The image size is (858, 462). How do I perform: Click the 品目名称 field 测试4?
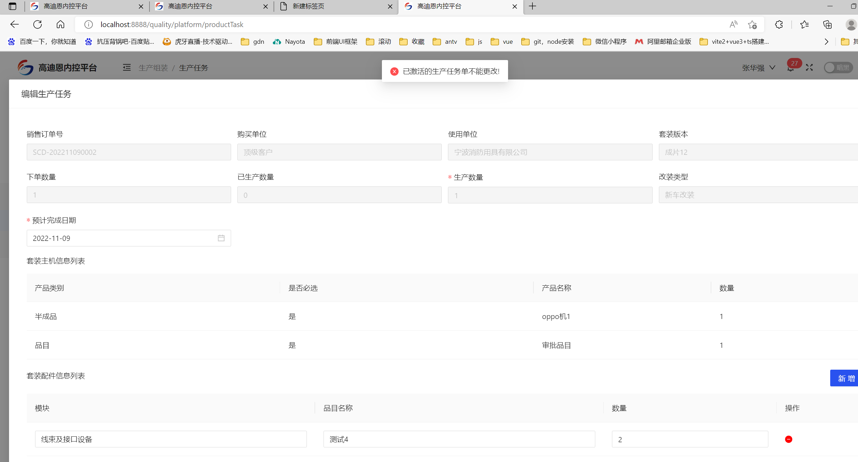click(459, 439)
